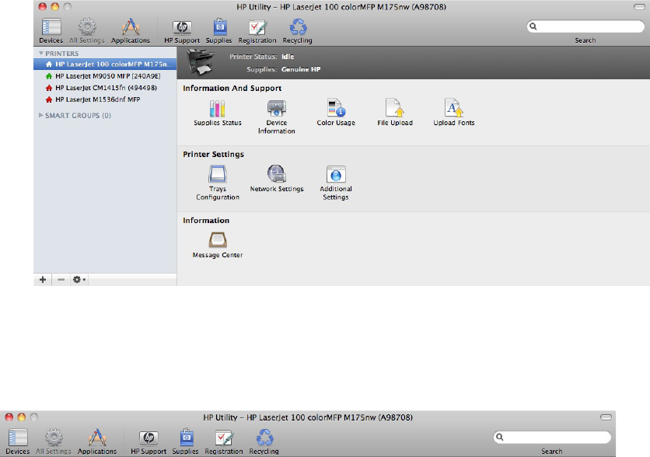Open the Supplies Status icon
This screenshot has width=650, height=457.
pyautogui.click(x=217, y=113)
